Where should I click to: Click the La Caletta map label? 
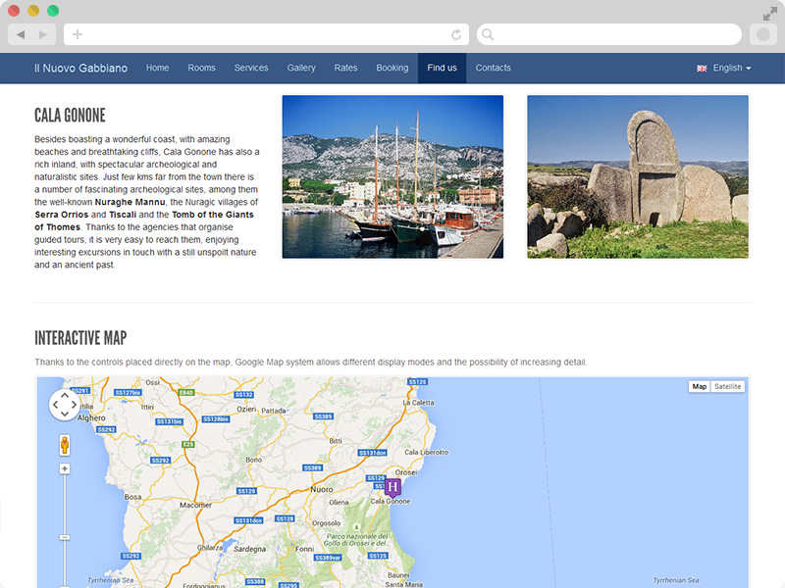(419, 403)
